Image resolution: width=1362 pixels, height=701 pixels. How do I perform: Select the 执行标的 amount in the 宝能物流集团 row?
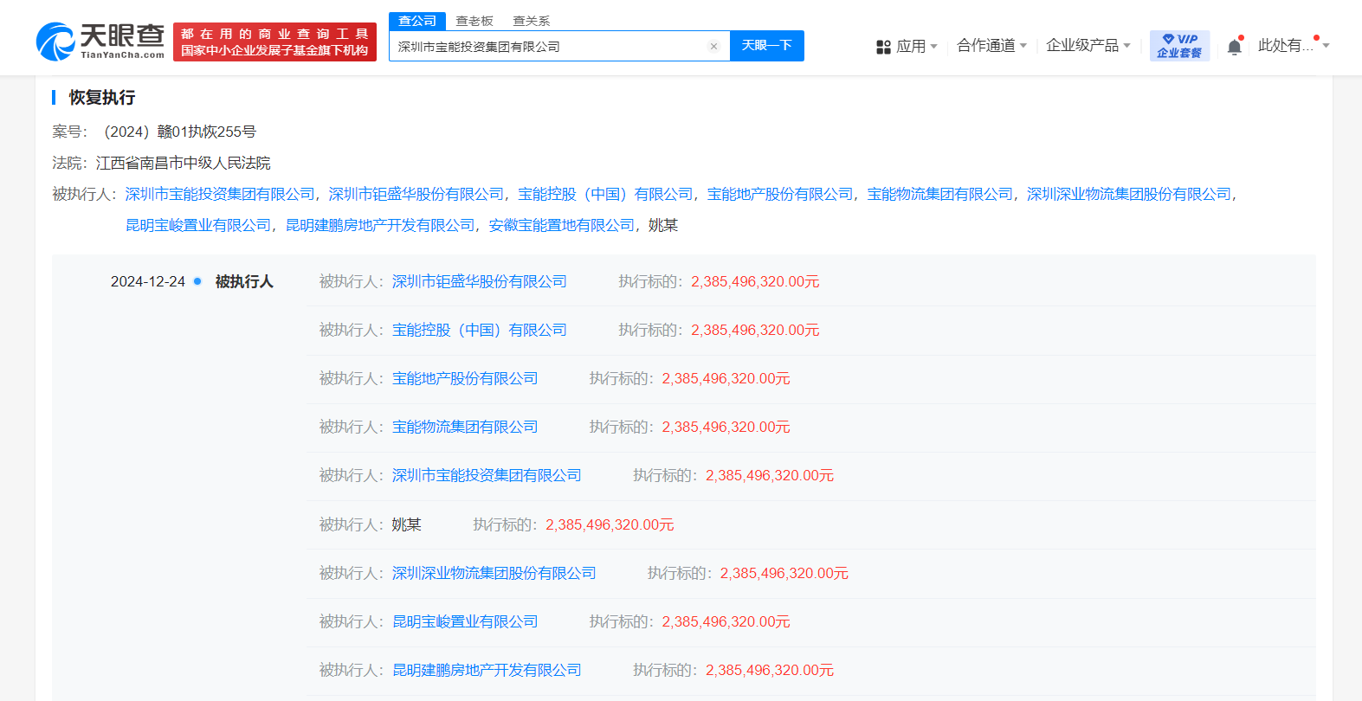pyautogui.click(x=726, y=427)
